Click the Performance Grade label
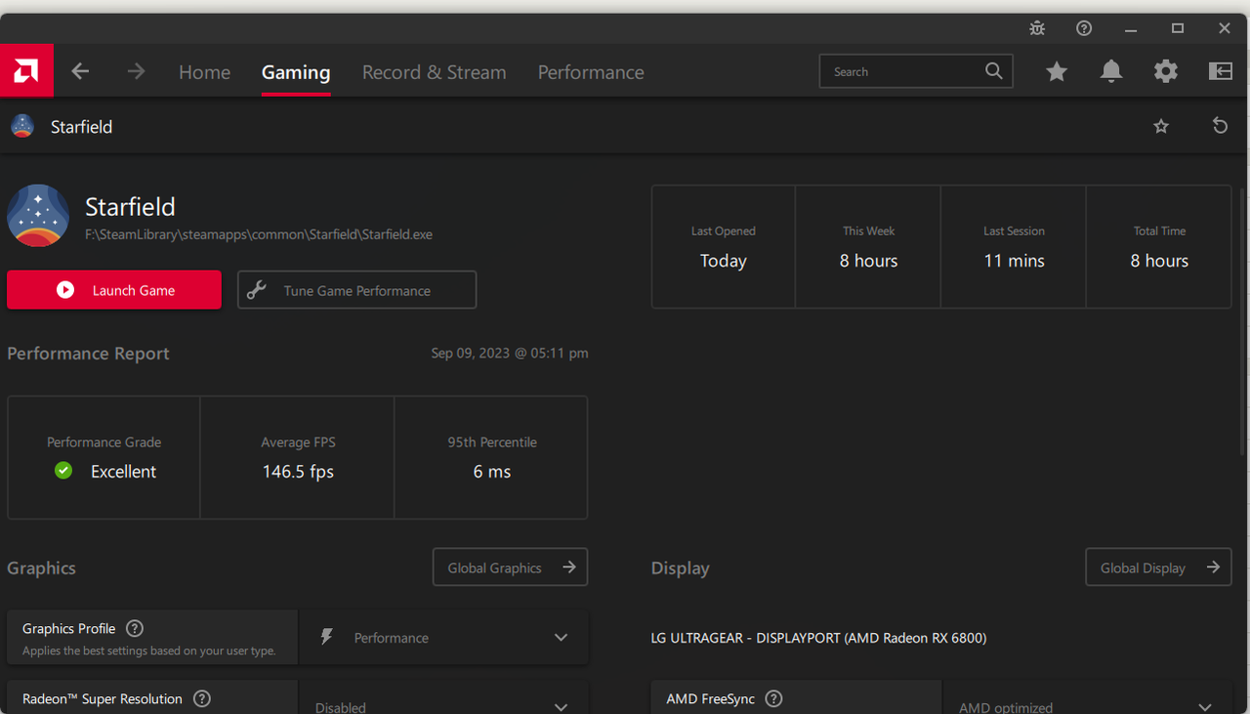This screenshot has width=1250, height=714. point(104,442)
